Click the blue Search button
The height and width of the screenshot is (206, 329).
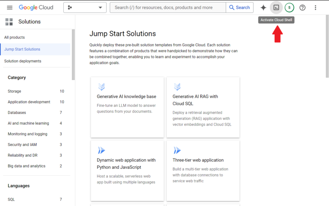pyautogui.click(x=240, y=7)
